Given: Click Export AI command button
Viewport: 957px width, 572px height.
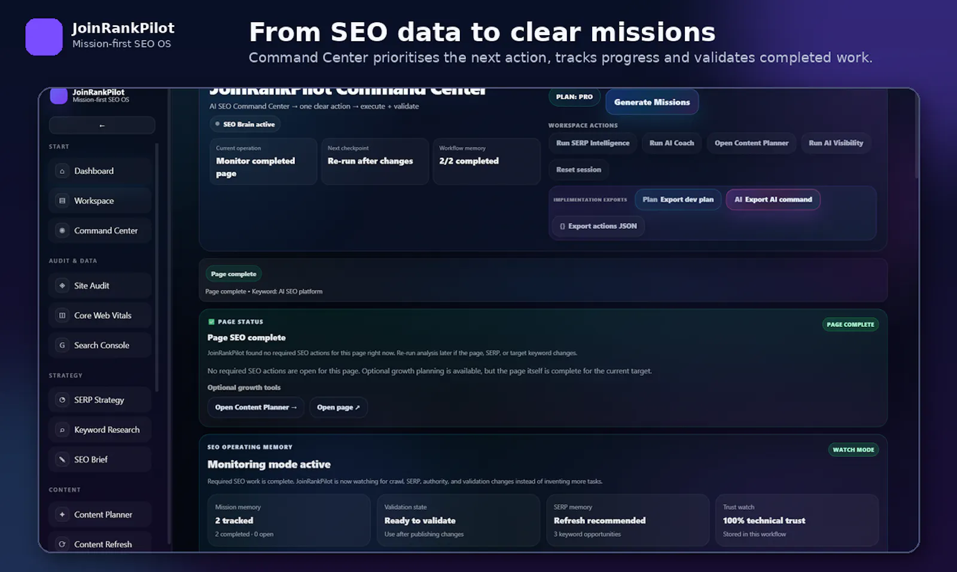Looking at the screenshot, I should 773,200.
